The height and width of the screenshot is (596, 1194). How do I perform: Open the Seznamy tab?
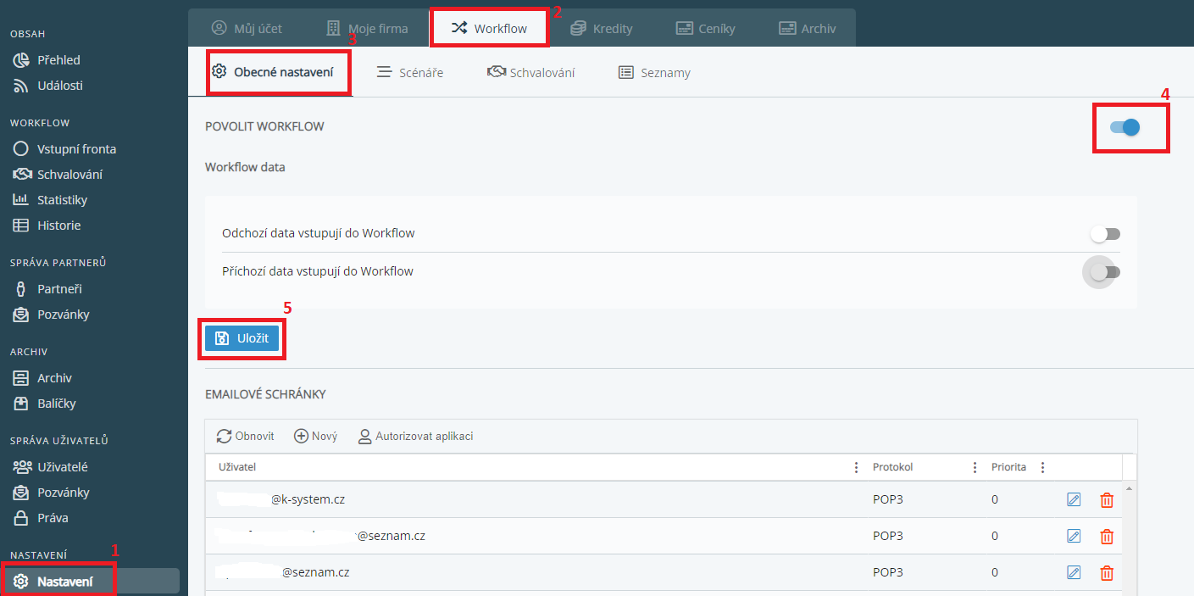[x=654, y=73]
